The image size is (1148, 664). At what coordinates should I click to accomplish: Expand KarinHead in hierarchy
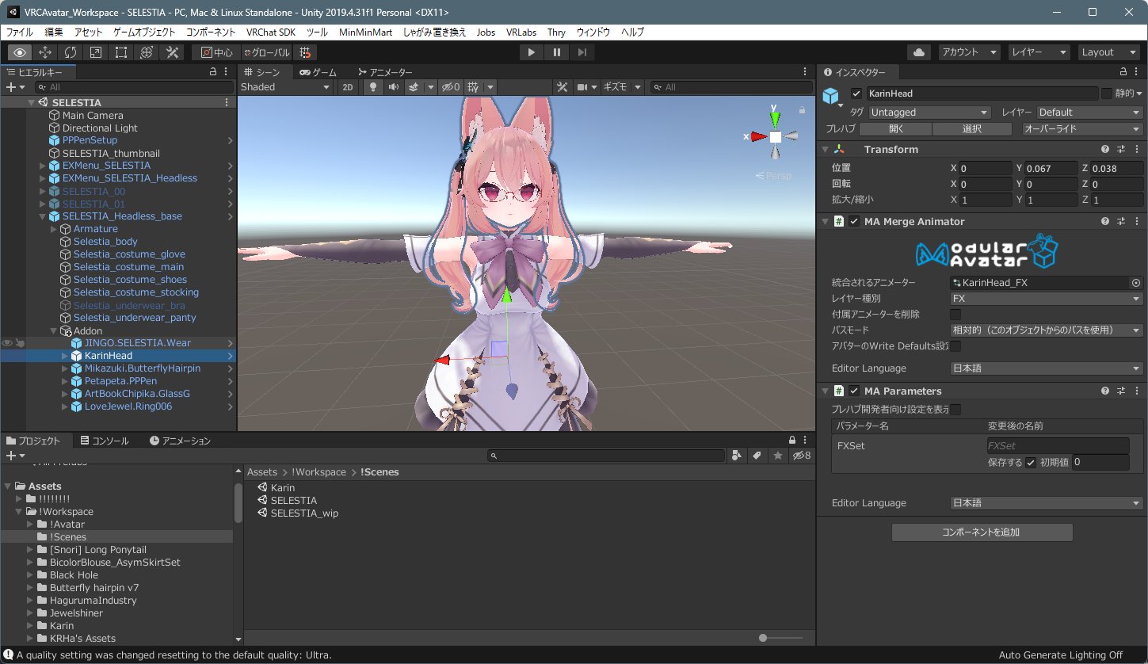(x=65, y=356)
